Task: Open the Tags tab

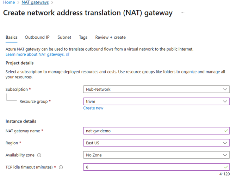Action: click(x=83, y=37)
